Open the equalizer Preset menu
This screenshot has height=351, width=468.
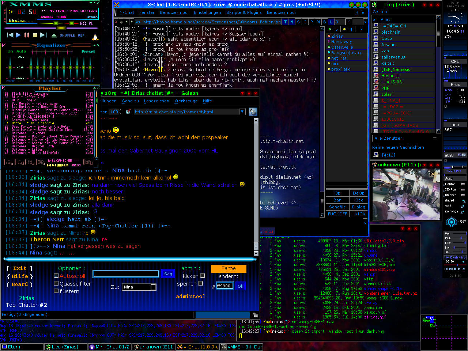(88, 52)
